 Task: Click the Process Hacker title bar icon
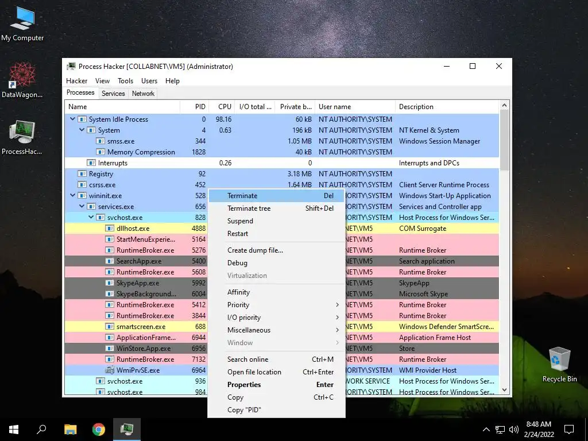click(x=71, y=67)
